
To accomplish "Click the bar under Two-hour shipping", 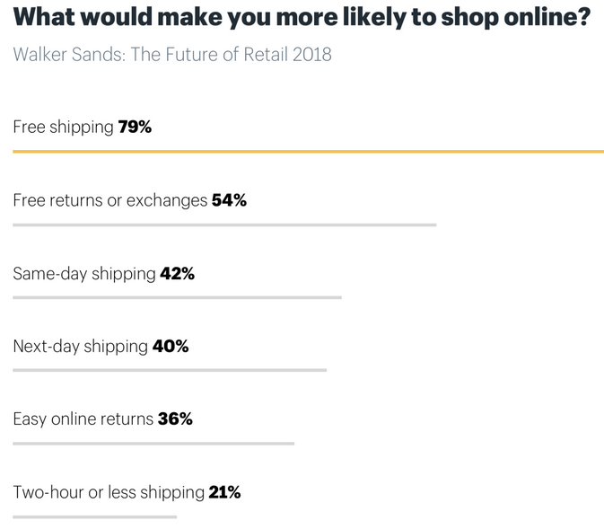I will pos(95,516).
